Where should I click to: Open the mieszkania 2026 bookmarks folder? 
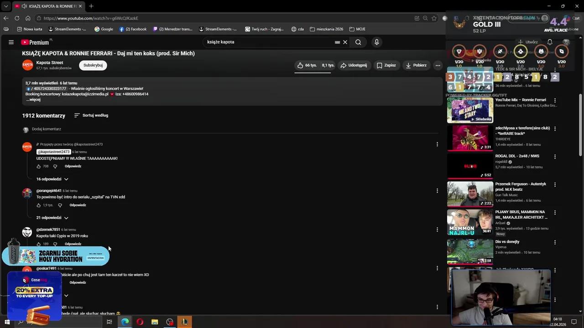pos(326,29)
